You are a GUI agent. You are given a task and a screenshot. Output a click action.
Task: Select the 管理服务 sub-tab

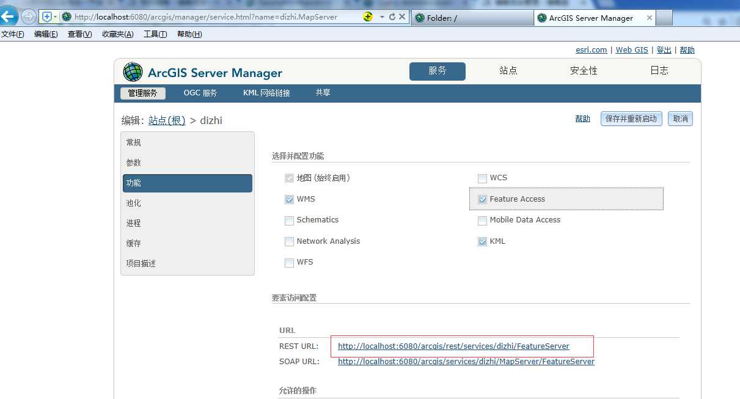pyautogui.click(x=142, y=93)
